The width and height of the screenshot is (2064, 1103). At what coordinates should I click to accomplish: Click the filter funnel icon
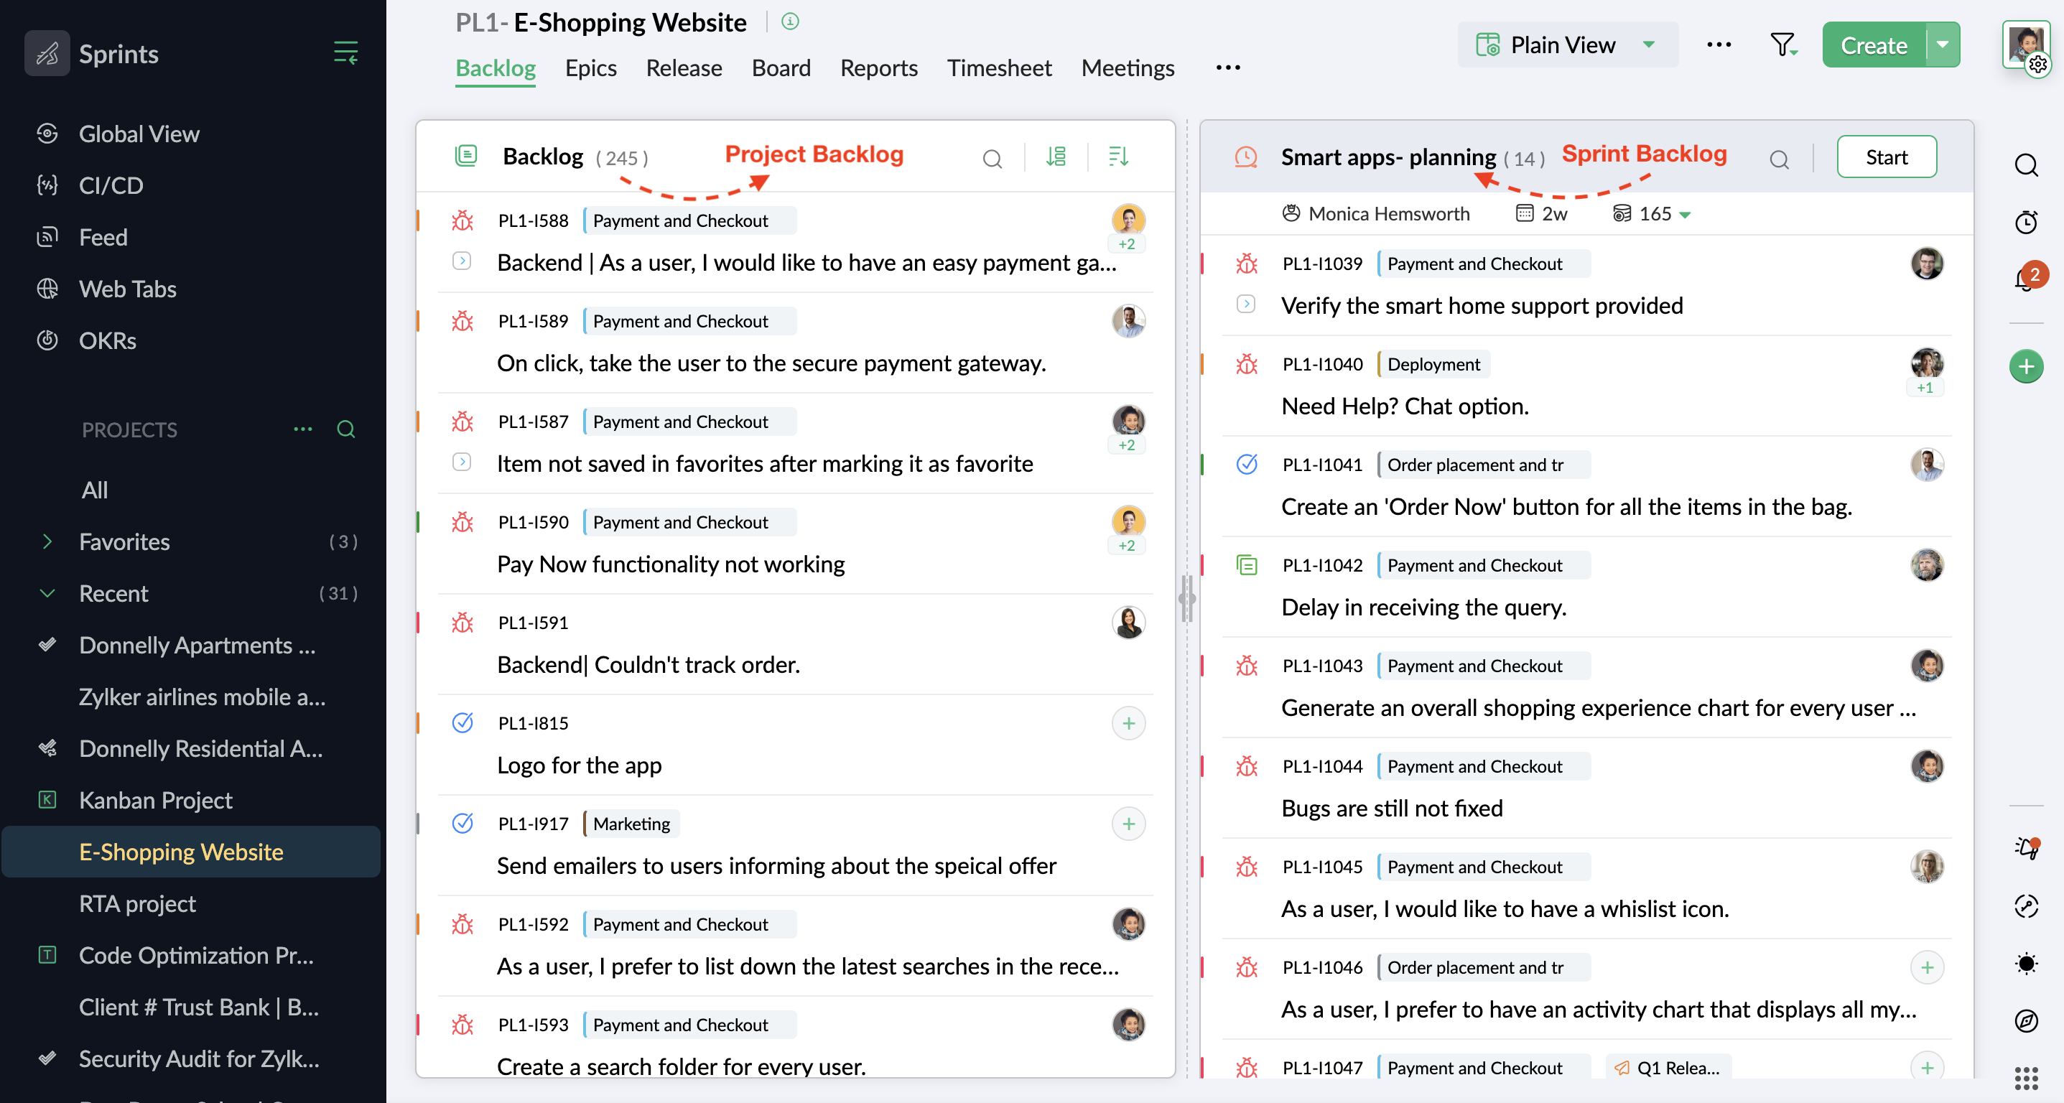pos(1782,45)
